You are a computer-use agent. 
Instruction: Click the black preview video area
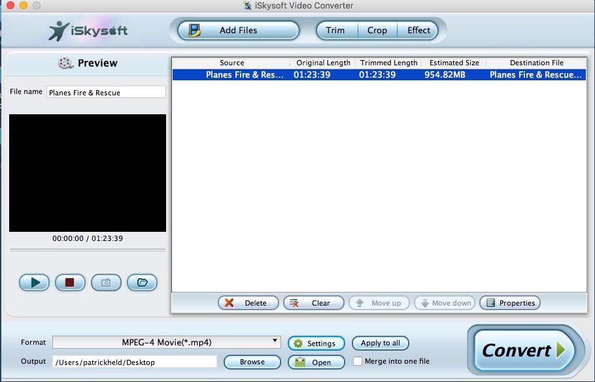pyautogui.click(x=88, y=173)
